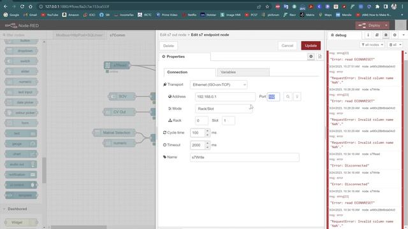Open the sidebar help book icon
408x229 pixels.
pos(377,35)
